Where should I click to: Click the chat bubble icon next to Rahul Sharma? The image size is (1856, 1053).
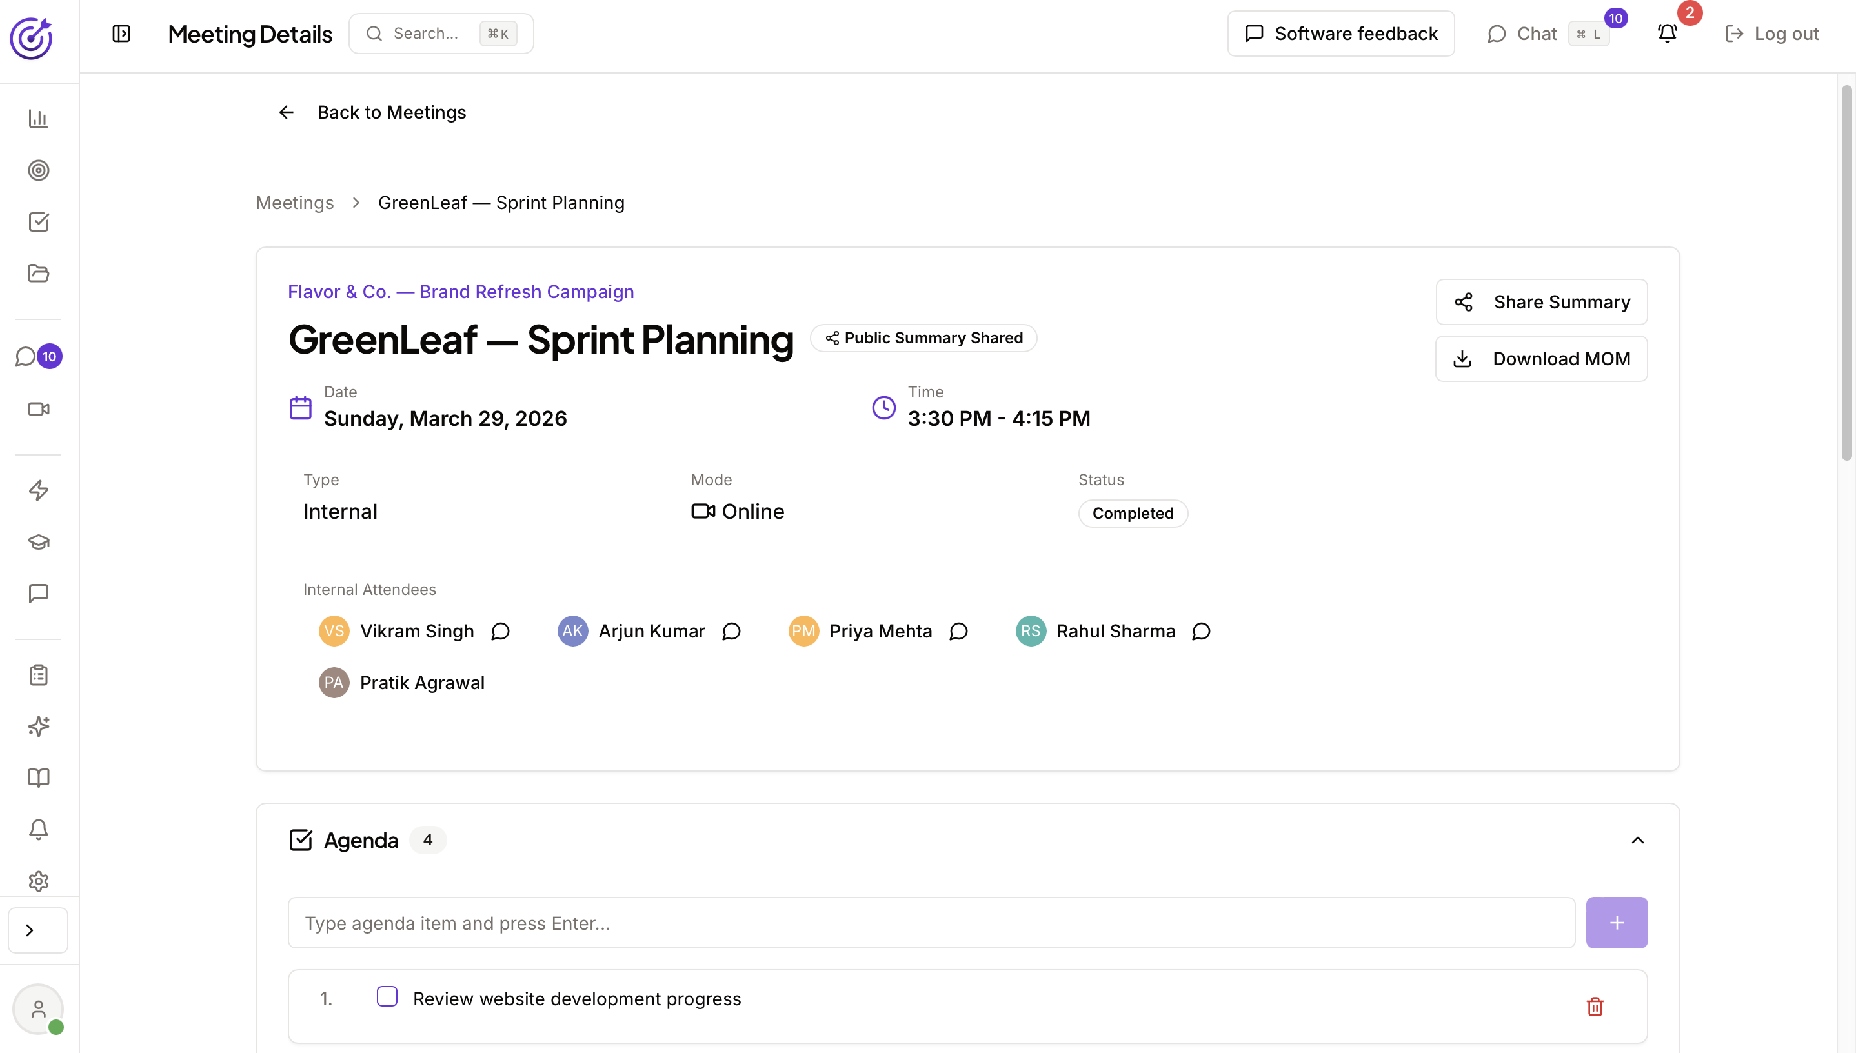(x=1202, y=632)
